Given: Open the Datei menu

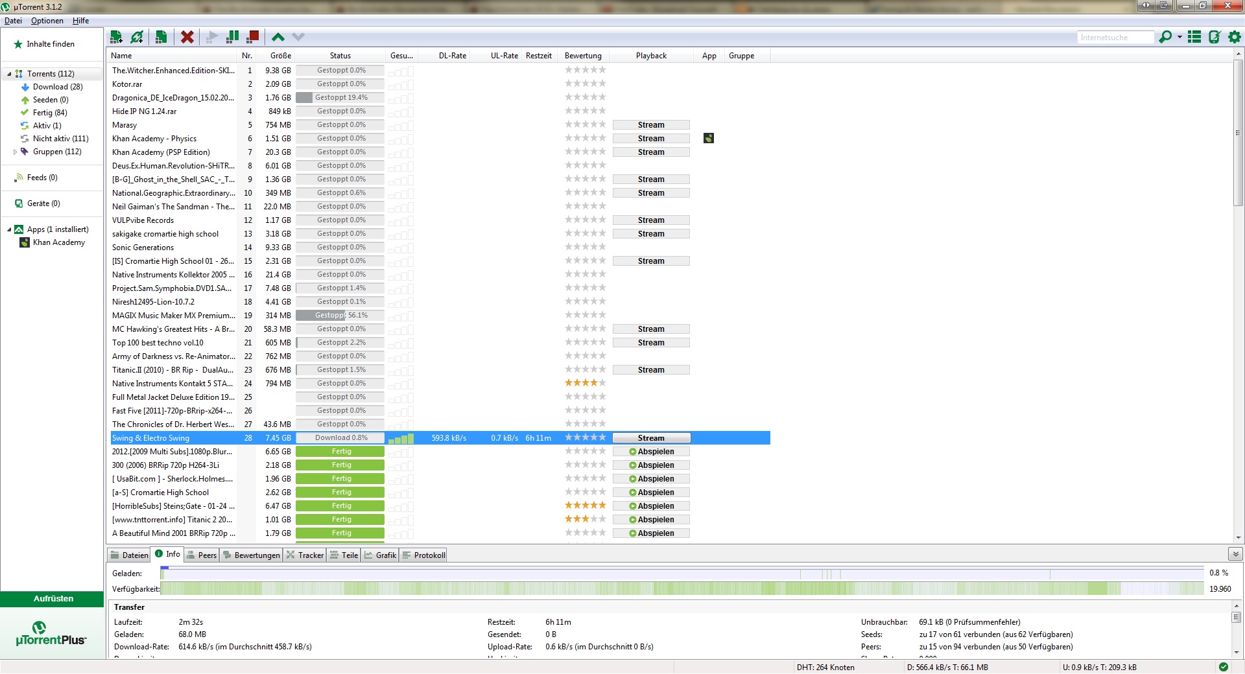Looking at the screenshot, I should [x=13, y=21].
